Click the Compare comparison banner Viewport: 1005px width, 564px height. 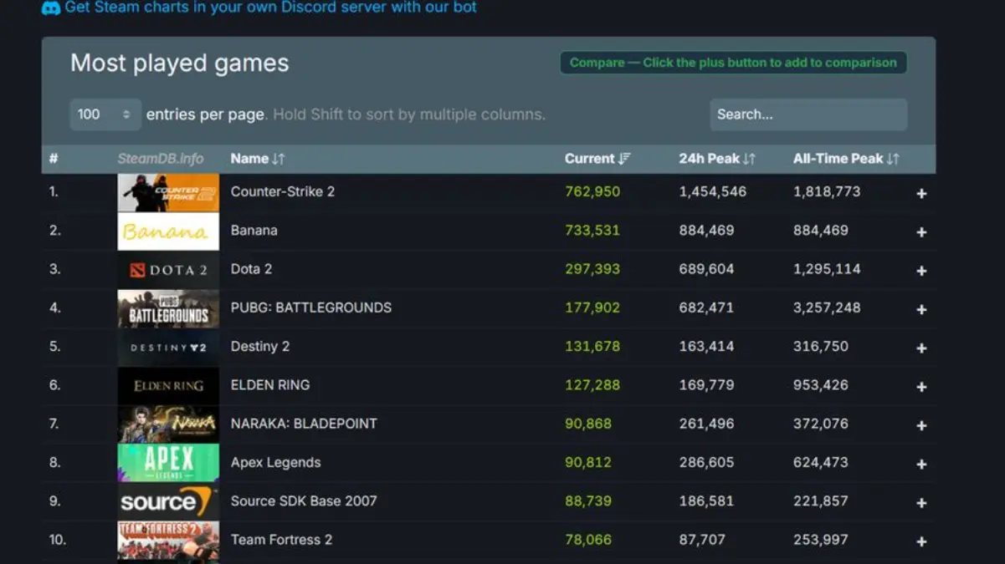732,62
